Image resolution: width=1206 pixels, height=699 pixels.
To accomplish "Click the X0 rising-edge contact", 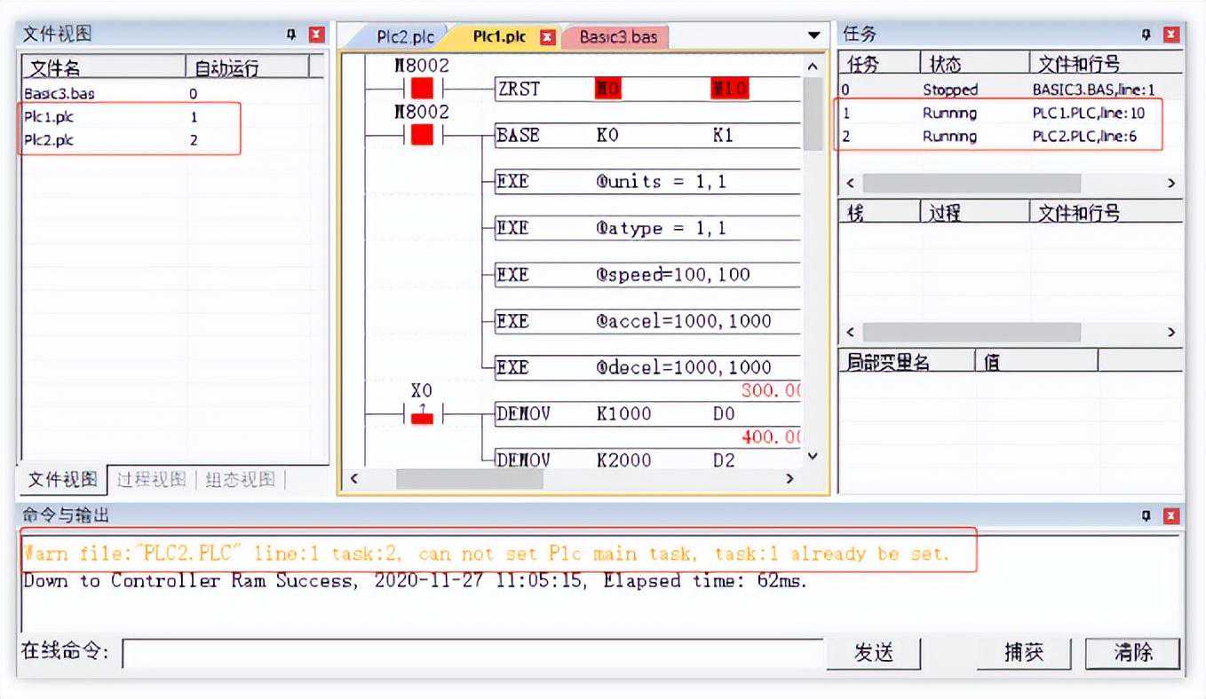I will [422, 413].
